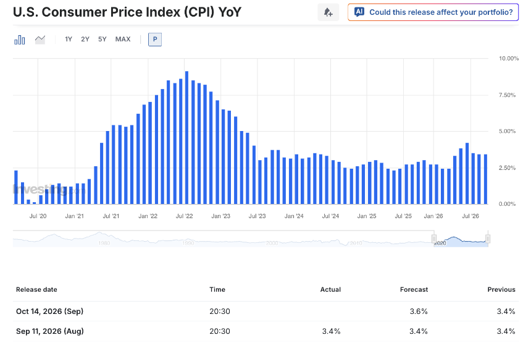Click the Sep previous 3.4% value

coord(506,311)
